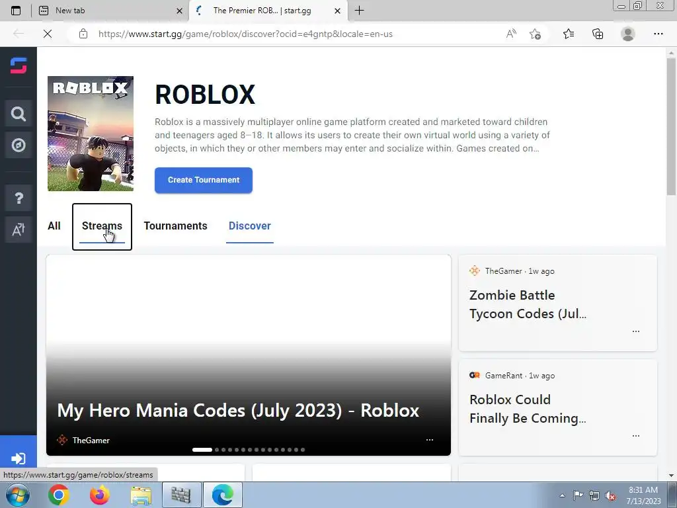
Task: Close the New tab tab
Action: 179,11
